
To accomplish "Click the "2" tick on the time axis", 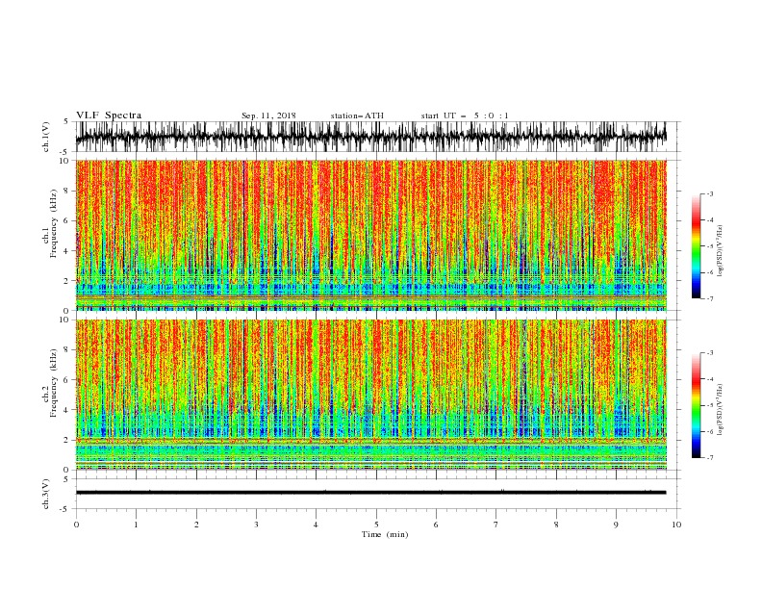I will click(196, 525).
